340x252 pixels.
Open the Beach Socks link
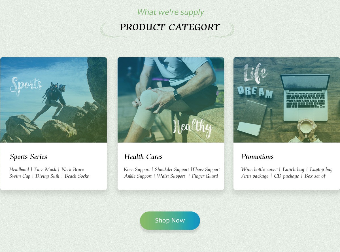pyautogui.click(x=77, y=176)
